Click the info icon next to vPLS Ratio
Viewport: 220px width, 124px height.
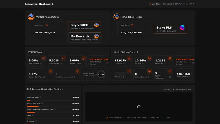165,64
